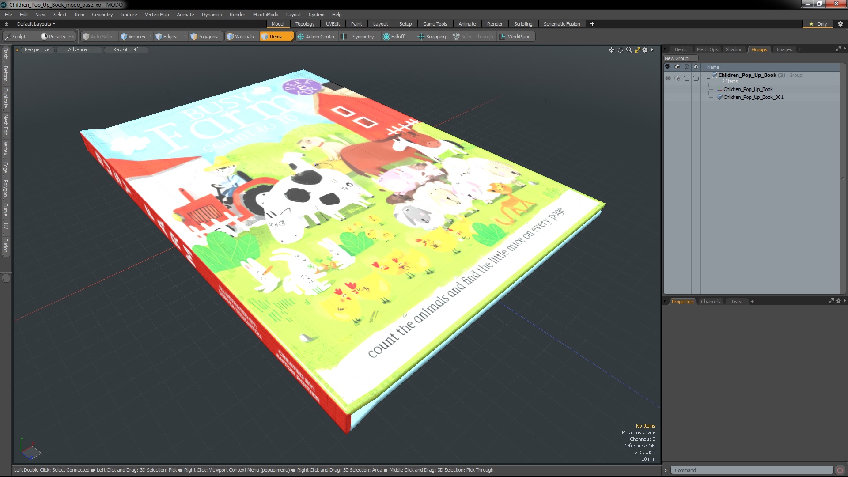Open the Schematic Fusion layout tab
Image resolution: width=848 pixels, height=477 pixels.
561,24
